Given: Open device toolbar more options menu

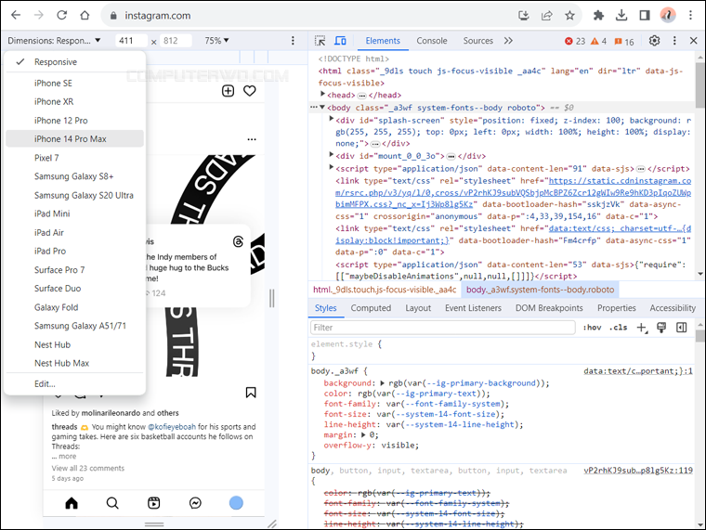Looking at the screenshot, I should pos(293,41).
